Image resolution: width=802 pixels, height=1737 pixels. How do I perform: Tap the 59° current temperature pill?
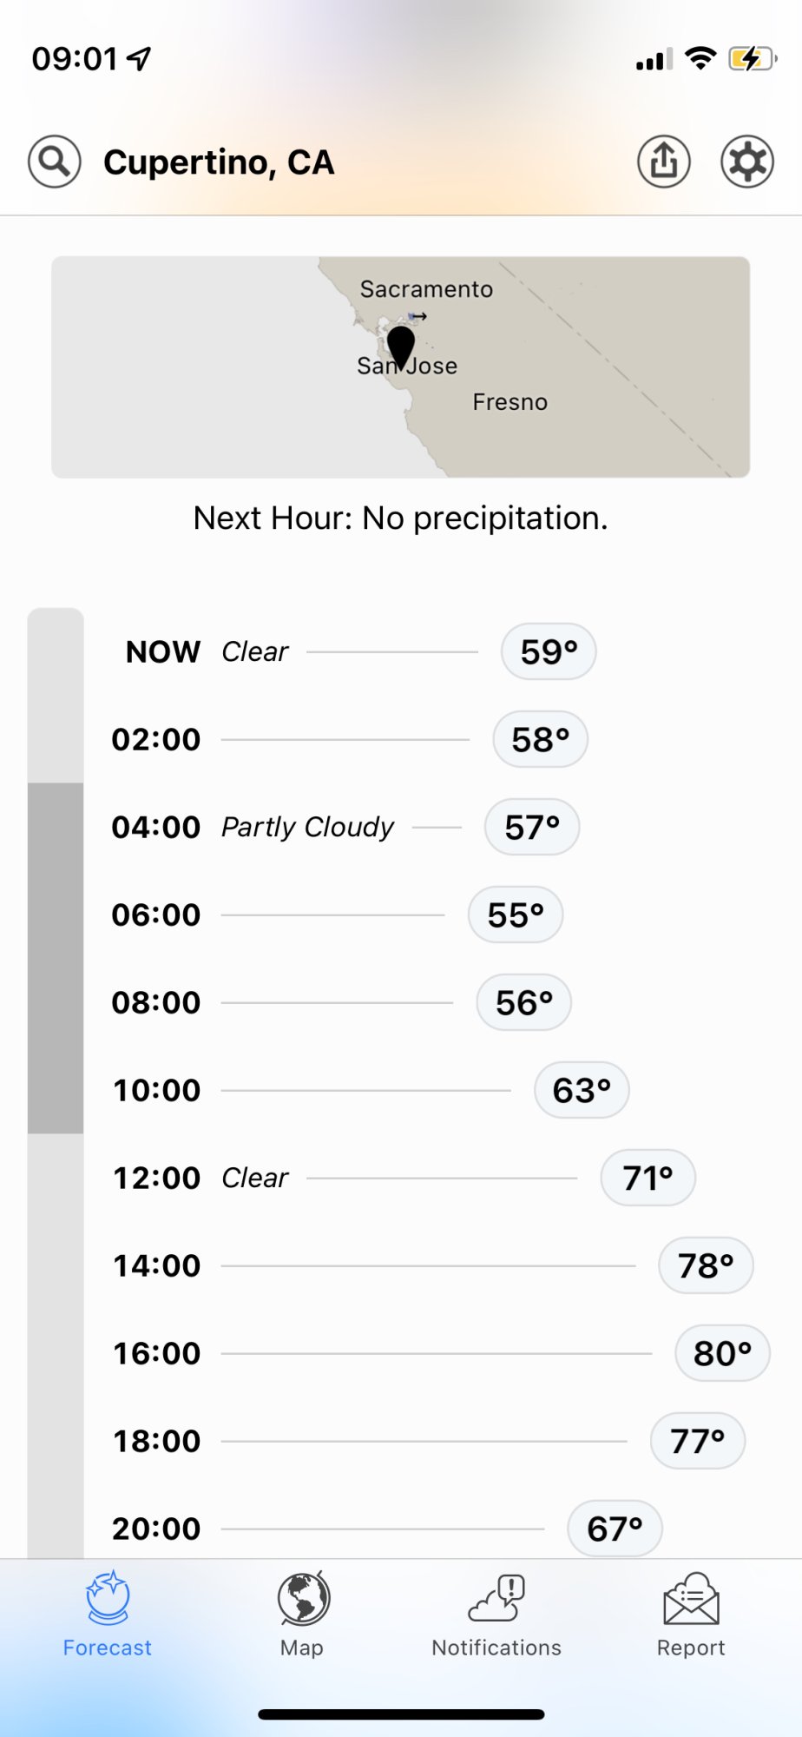tap(549, 652)
